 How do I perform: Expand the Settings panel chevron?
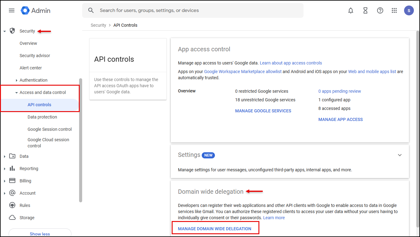point(399,155)
